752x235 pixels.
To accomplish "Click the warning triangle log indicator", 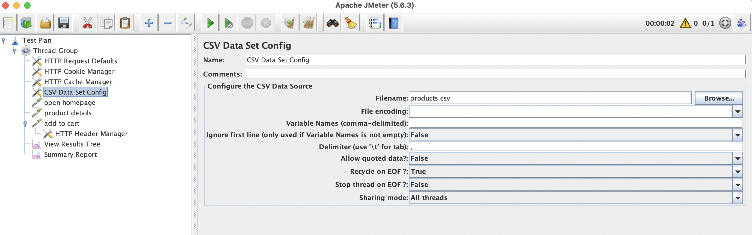I will point(685,23).
